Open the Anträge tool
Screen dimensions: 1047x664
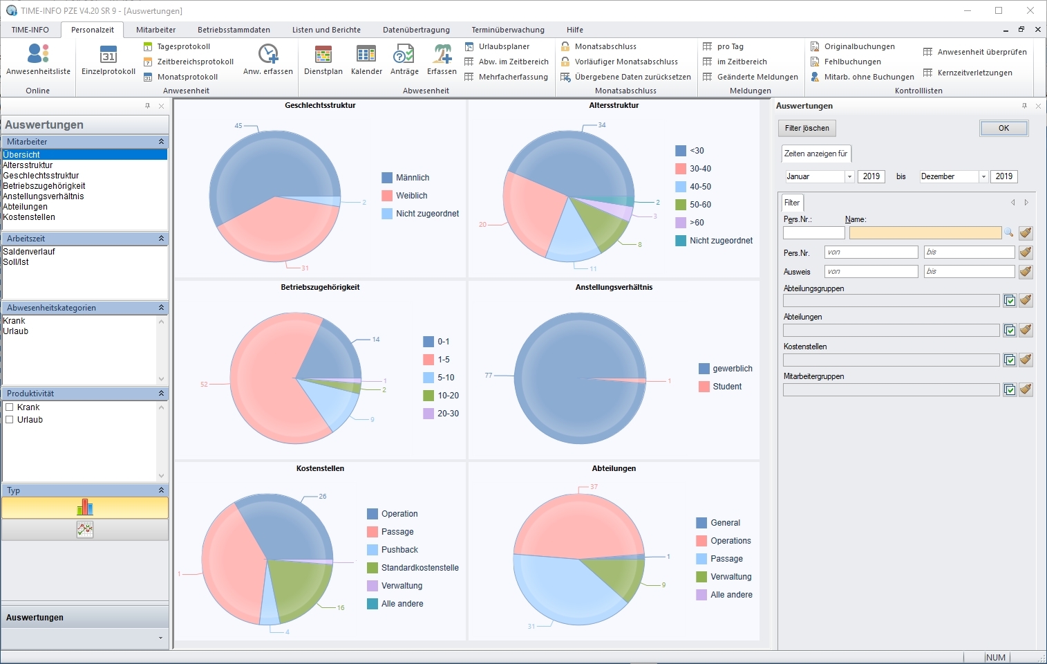click(x=404, y=59)
